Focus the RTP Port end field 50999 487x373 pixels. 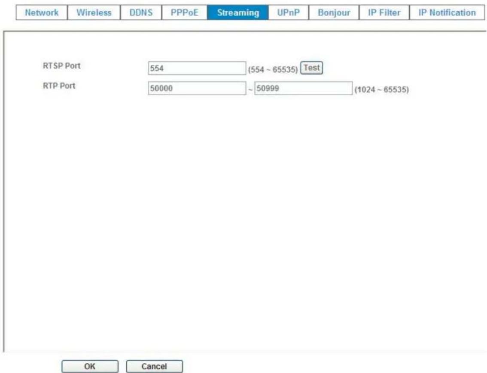click(x=304, y=88)
